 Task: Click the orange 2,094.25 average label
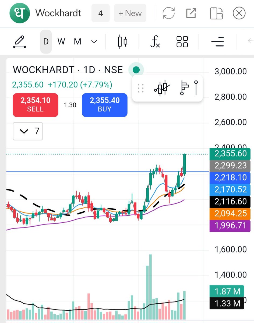(230, 213)
